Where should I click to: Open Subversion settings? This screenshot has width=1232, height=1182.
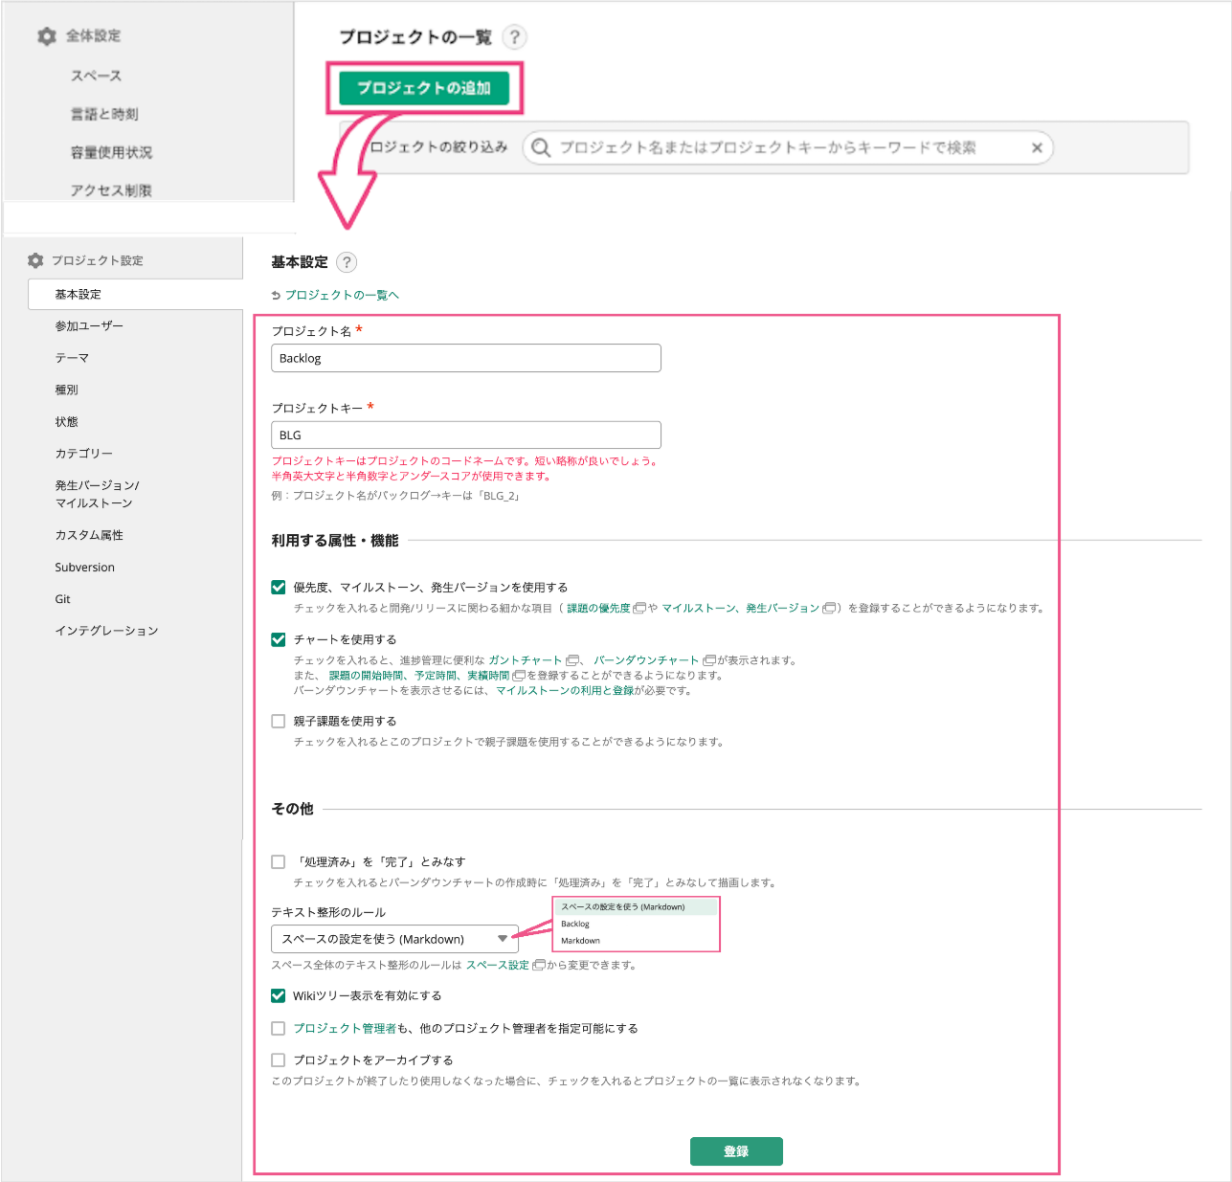[x=84, y=568]
